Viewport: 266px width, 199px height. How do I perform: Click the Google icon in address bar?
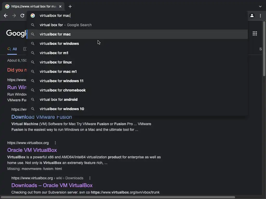pyautogui.click(x=33, y=16)
